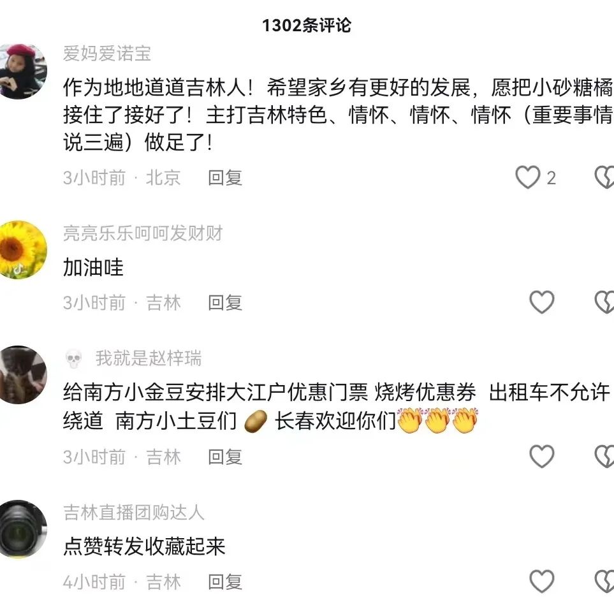Like the 加油哇 comment
This screenshot has height=614, width=614.
tap(541, 302)
